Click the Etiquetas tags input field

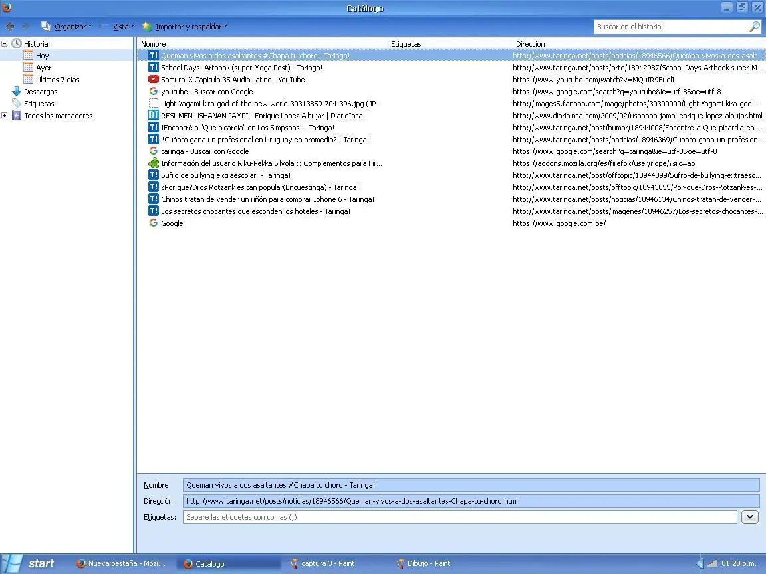[459, 517]
